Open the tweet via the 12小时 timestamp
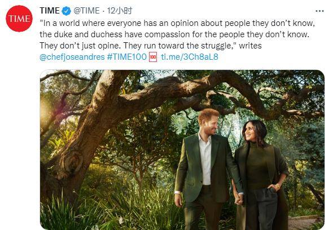 (x=120, y=11)
